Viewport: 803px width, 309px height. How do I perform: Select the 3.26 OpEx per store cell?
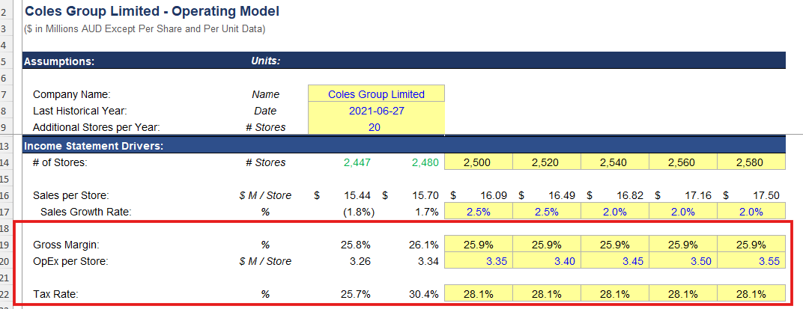point(360,261)
